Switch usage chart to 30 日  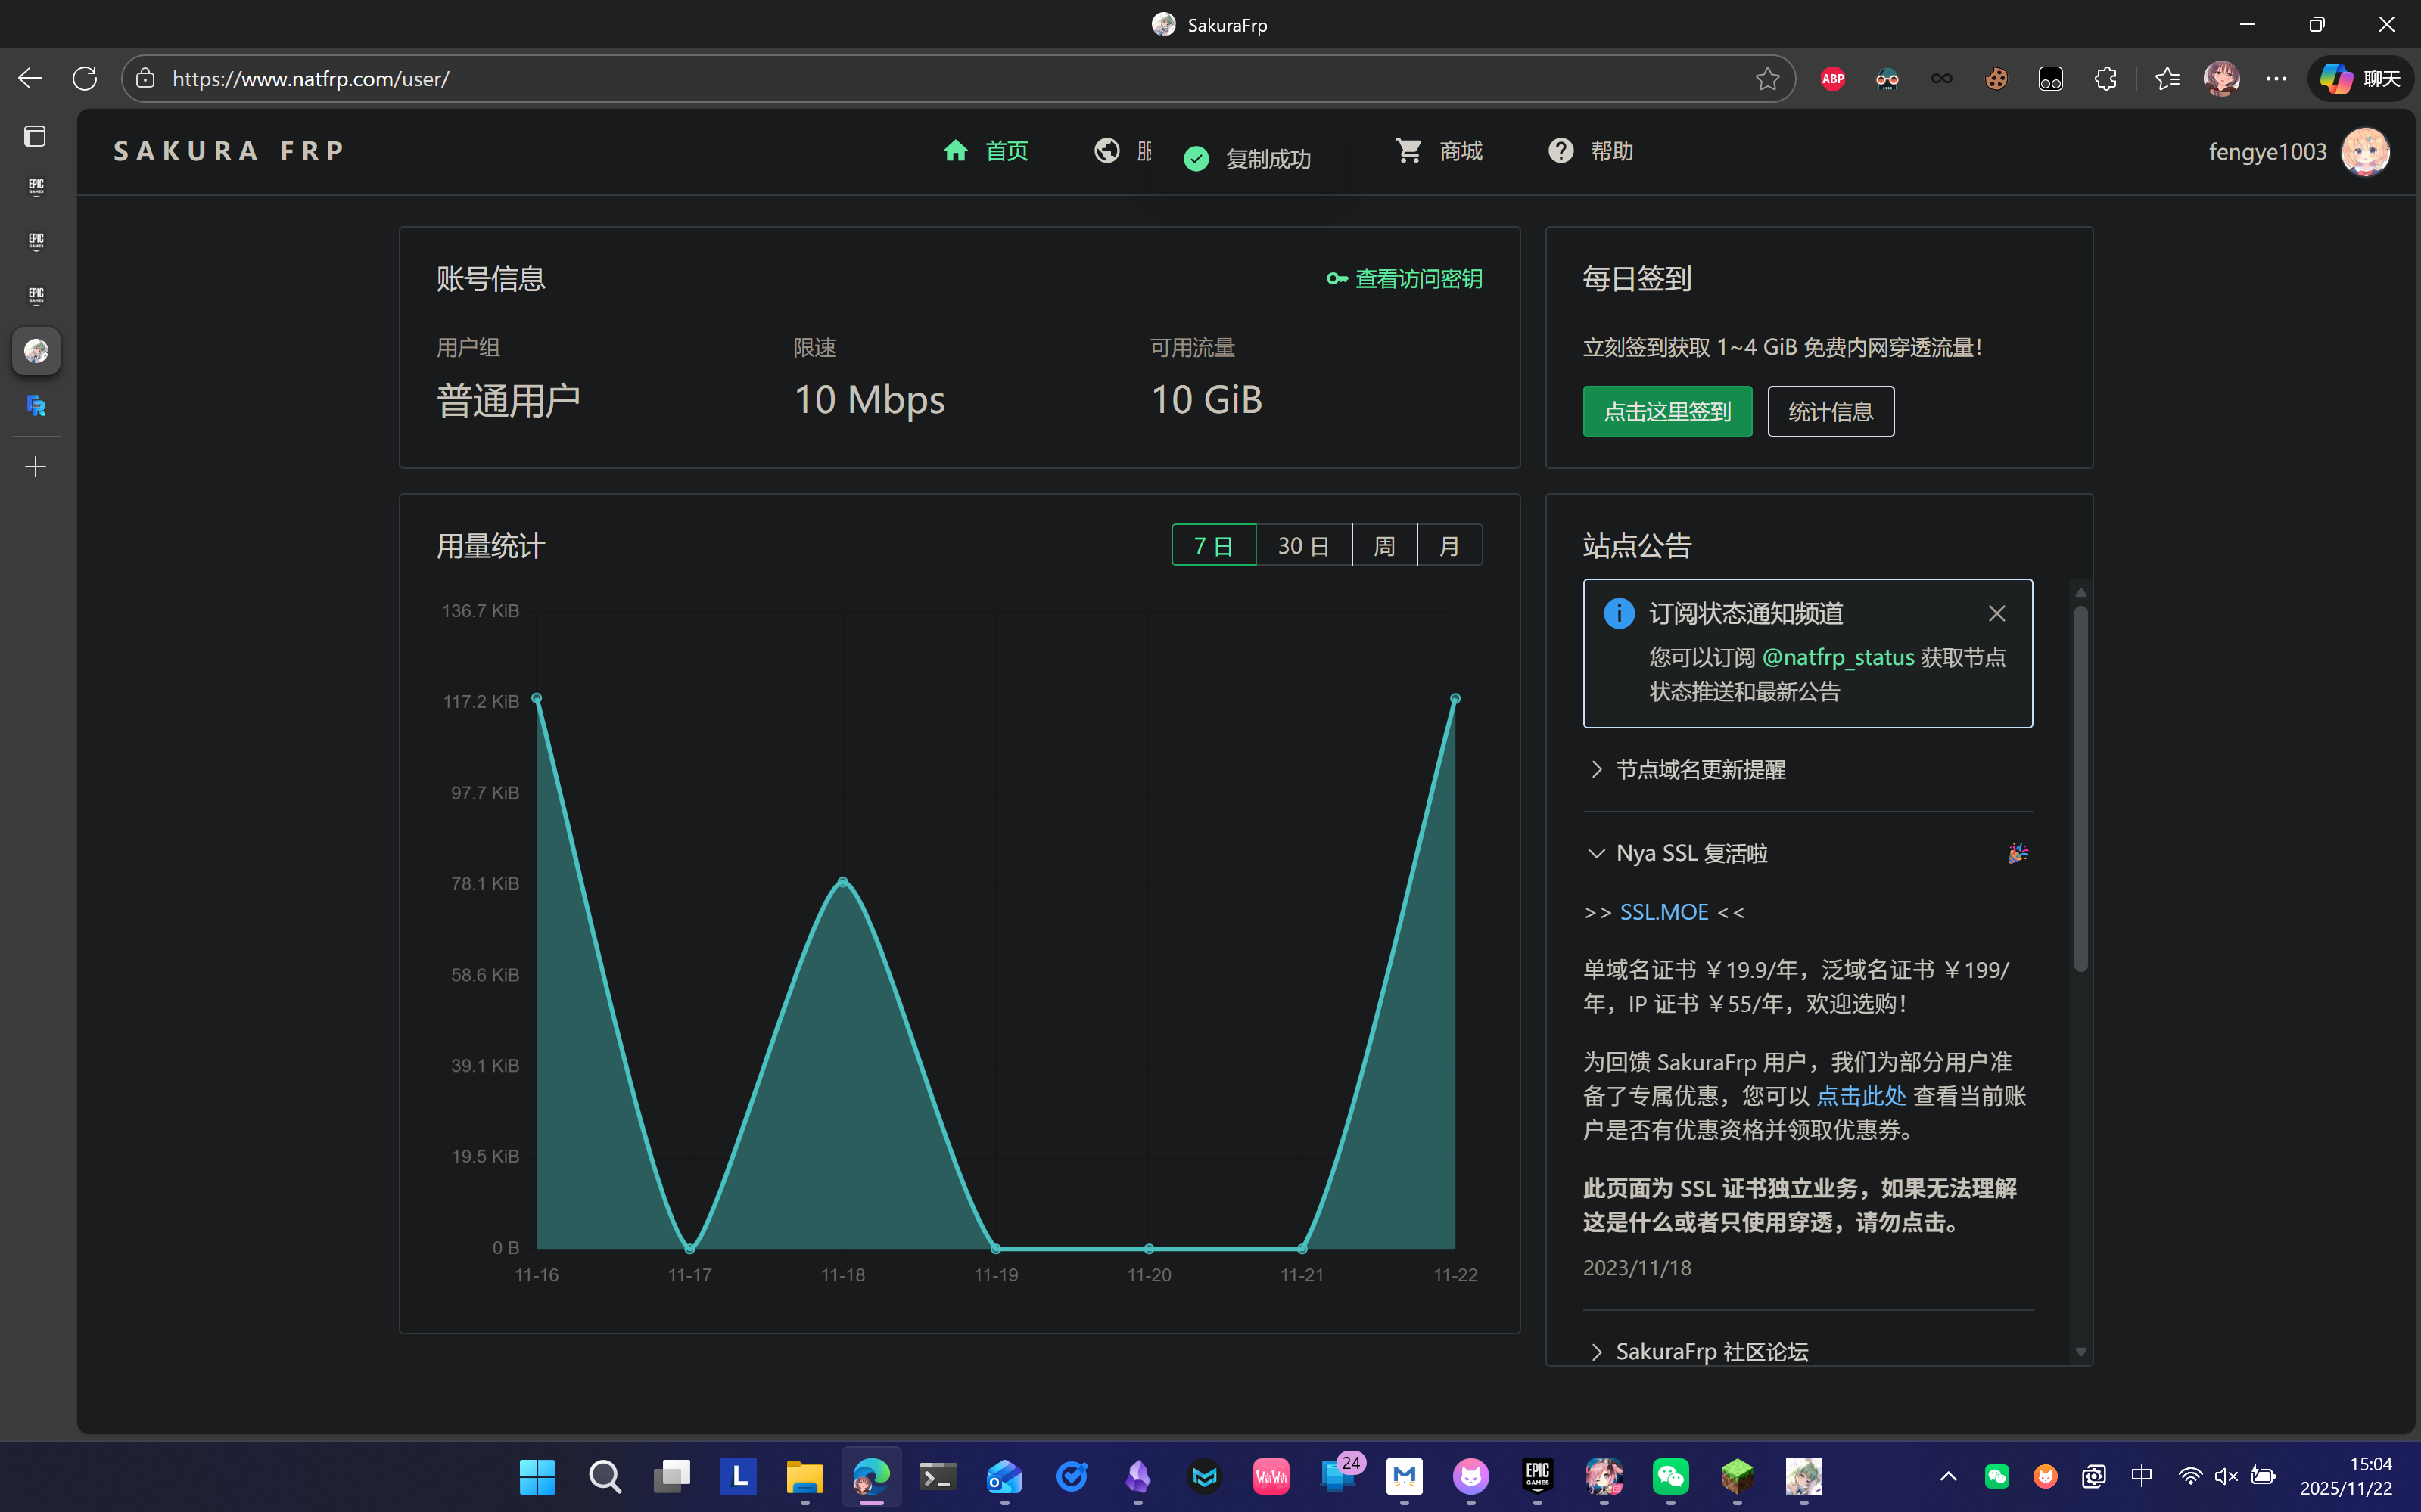[x=1303, y=546]
